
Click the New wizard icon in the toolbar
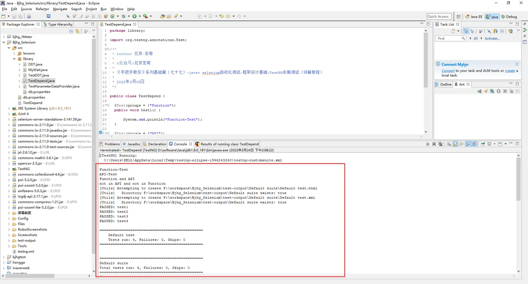3,16
